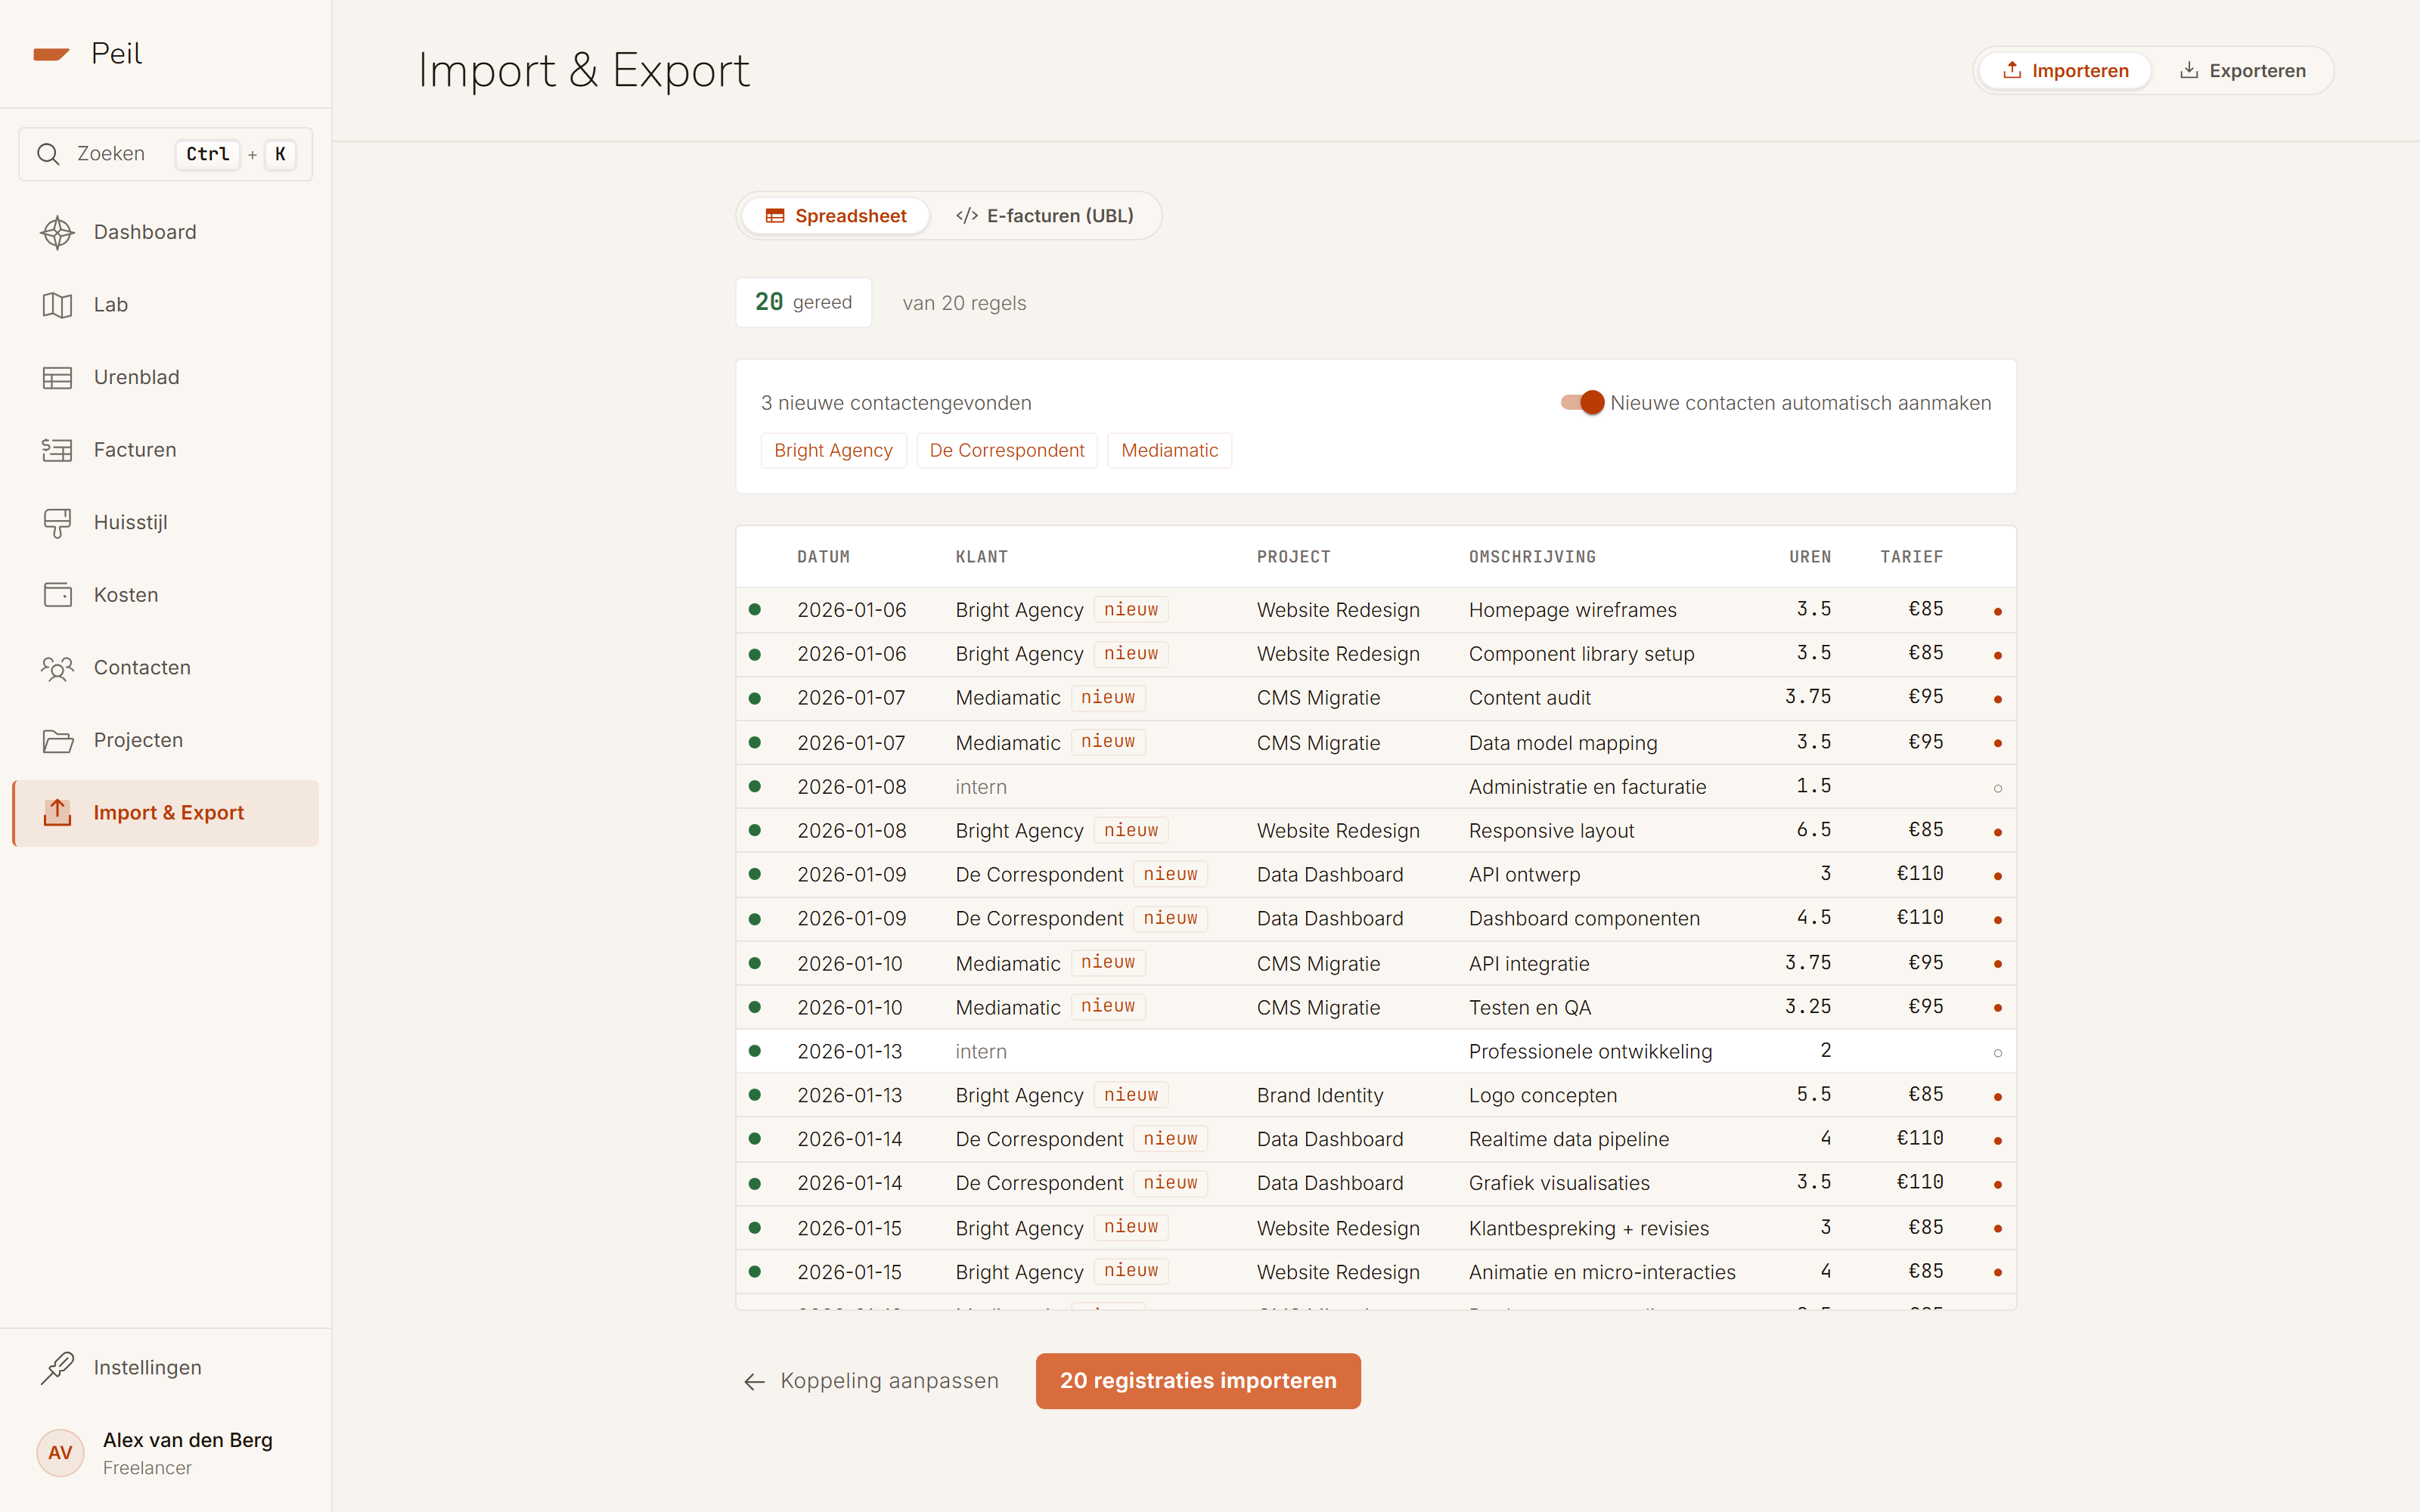The image size is (2420, 1512).
Task: Click the Bright Agency contact chip
Action: 833,450
